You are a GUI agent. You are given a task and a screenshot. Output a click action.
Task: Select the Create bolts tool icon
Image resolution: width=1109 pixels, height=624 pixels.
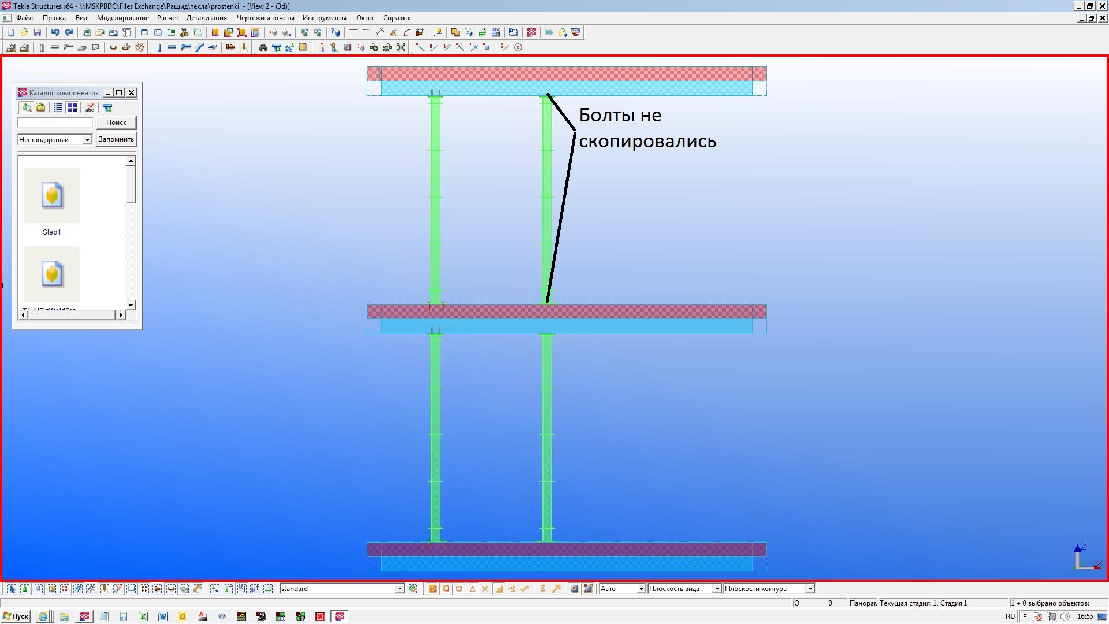click(x=230, y=48)
